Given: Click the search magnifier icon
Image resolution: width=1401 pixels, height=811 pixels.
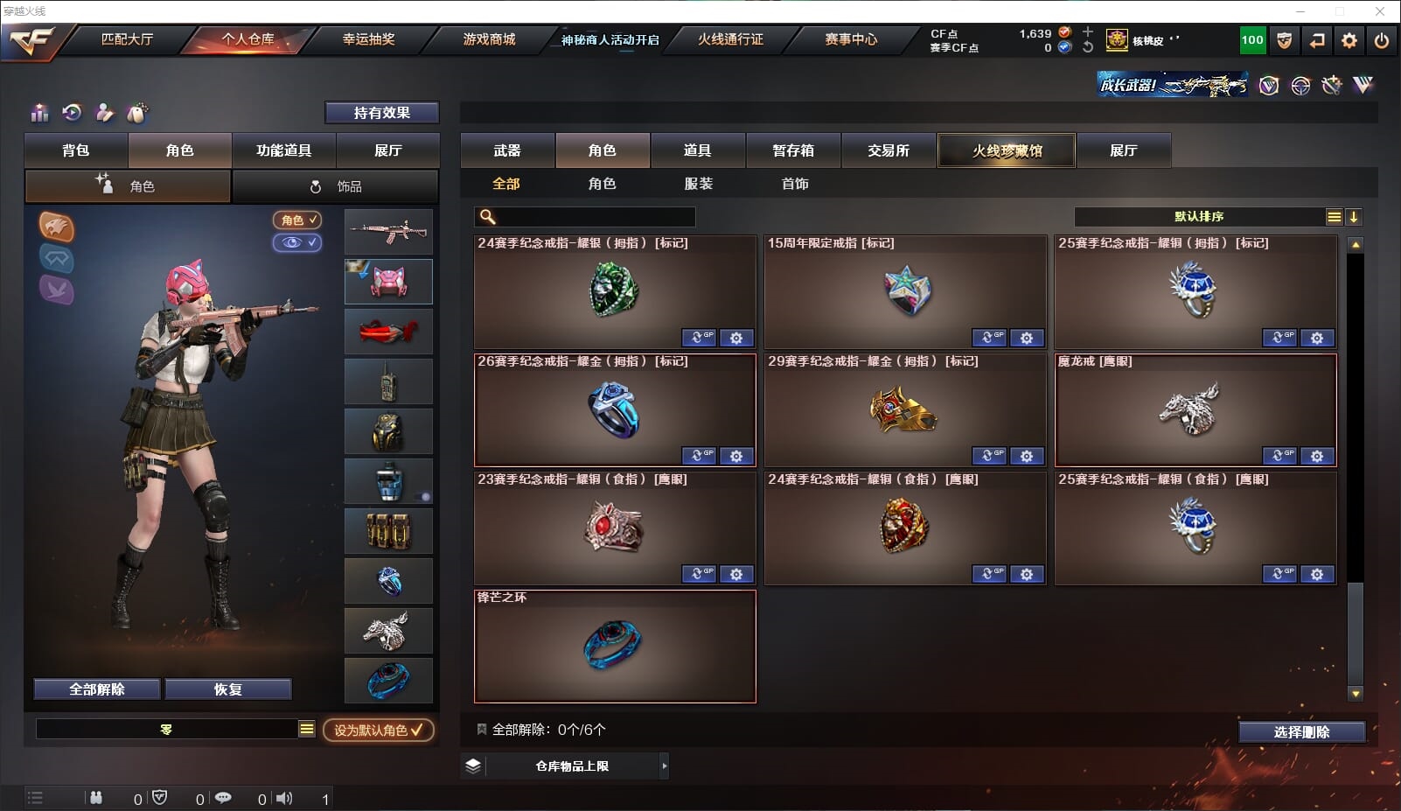Looking at the screenshot, I should (x=488, y=216).
